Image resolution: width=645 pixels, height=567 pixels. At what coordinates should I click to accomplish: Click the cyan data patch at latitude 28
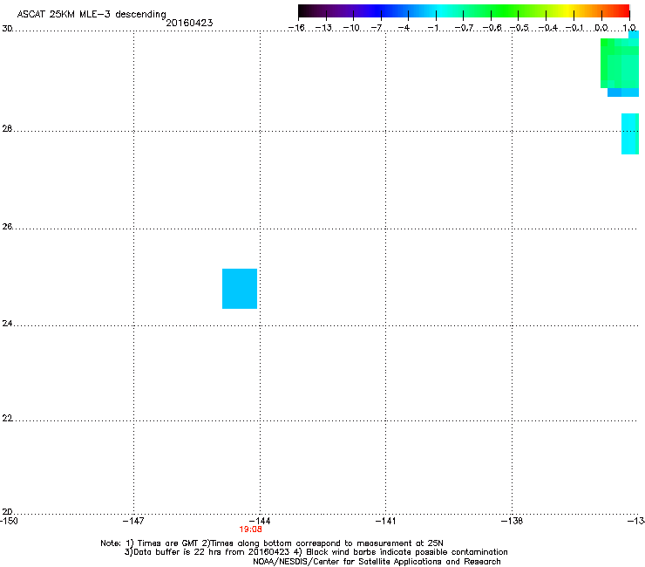[x=630, y=133]
